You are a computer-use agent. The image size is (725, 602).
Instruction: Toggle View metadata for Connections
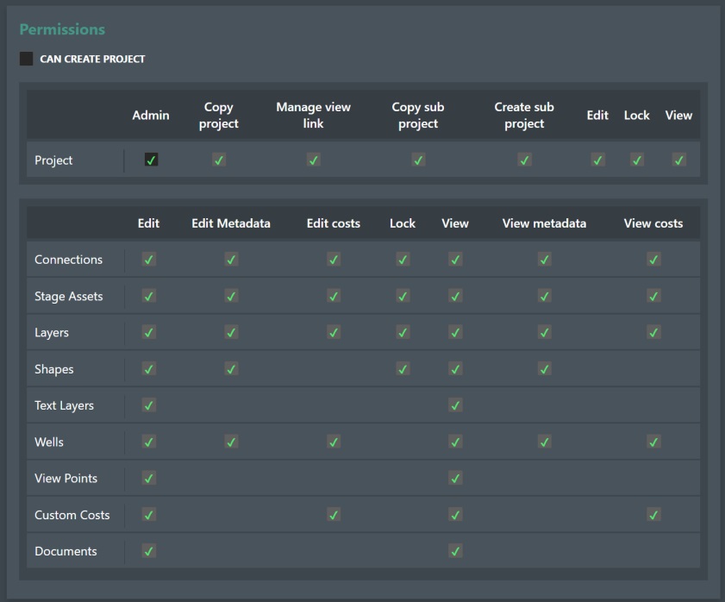click(544, 260)
